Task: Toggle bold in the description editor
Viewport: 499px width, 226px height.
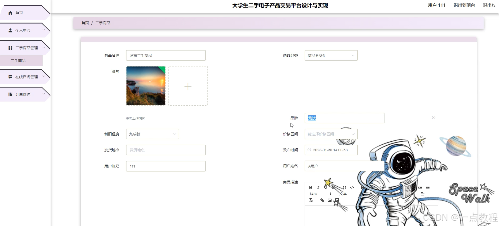Action: point(310,187)
